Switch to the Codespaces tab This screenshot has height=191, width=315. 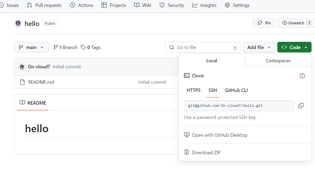pos(278,61)
